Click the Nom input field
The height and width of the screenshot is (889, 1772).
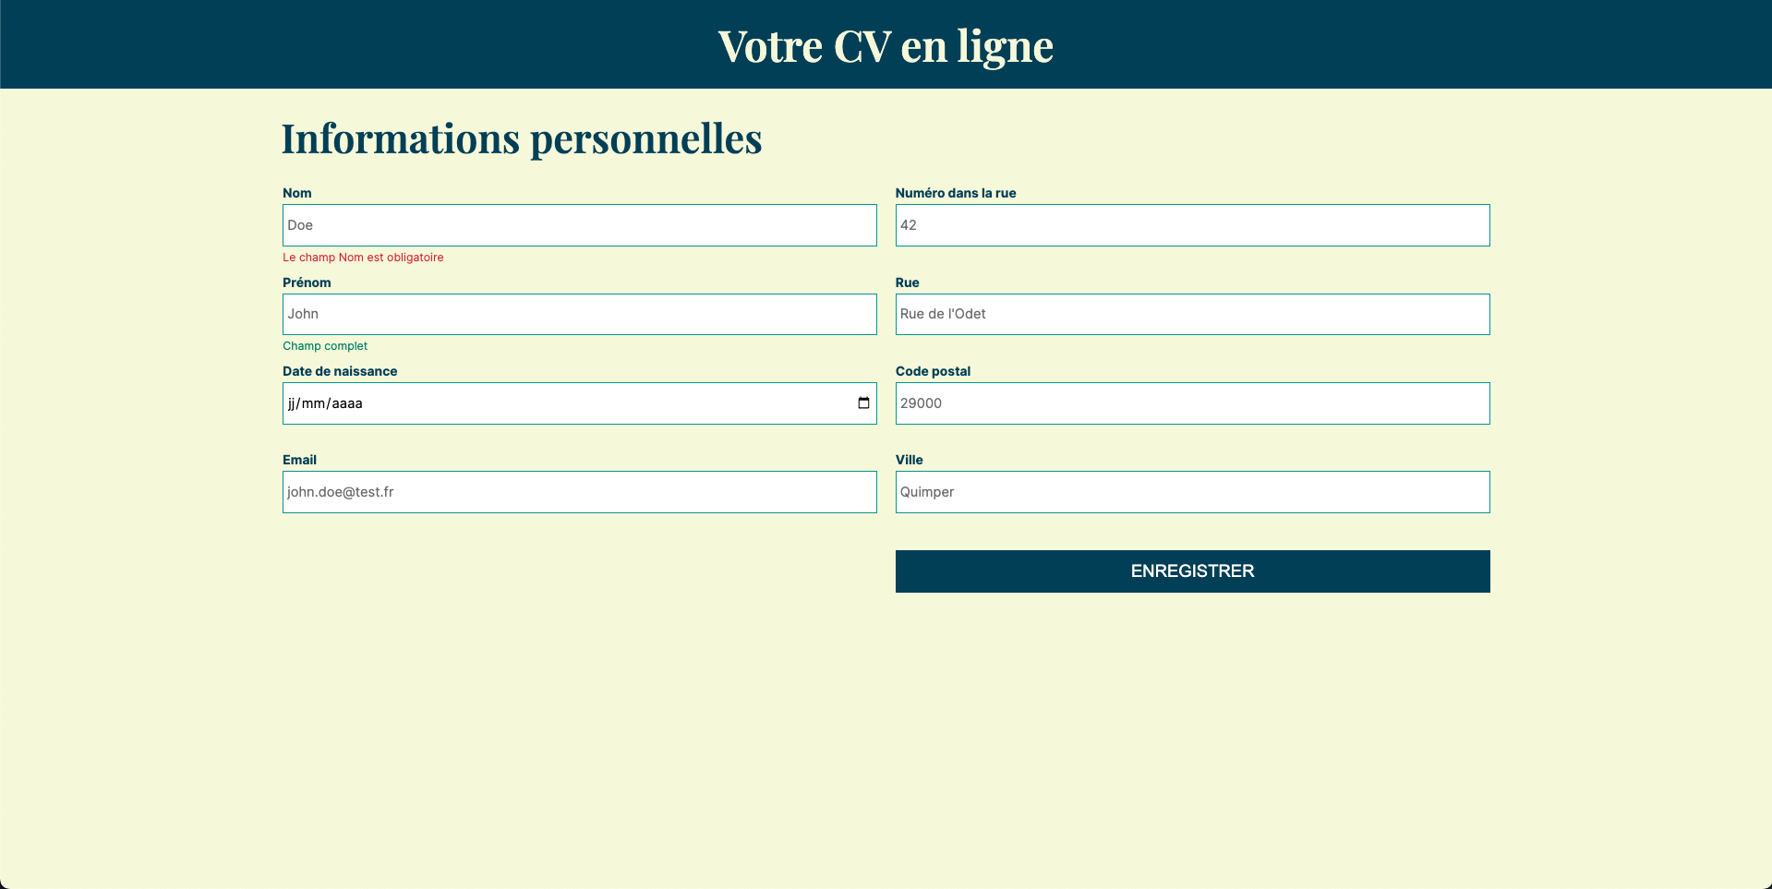[579, 225]
